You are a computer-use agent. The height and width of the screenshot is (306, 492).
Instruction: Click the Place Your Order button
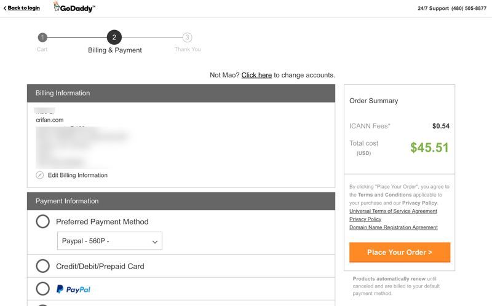[x=400, y=253]
